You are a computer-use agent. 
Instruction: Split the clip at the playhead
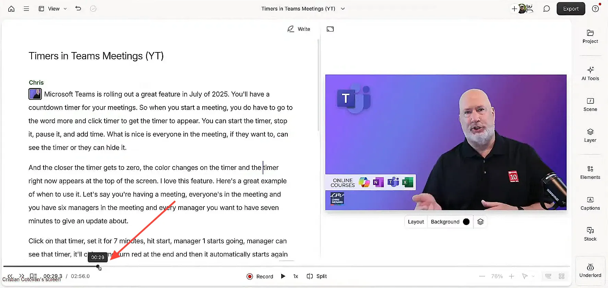[x=317, y=276]
